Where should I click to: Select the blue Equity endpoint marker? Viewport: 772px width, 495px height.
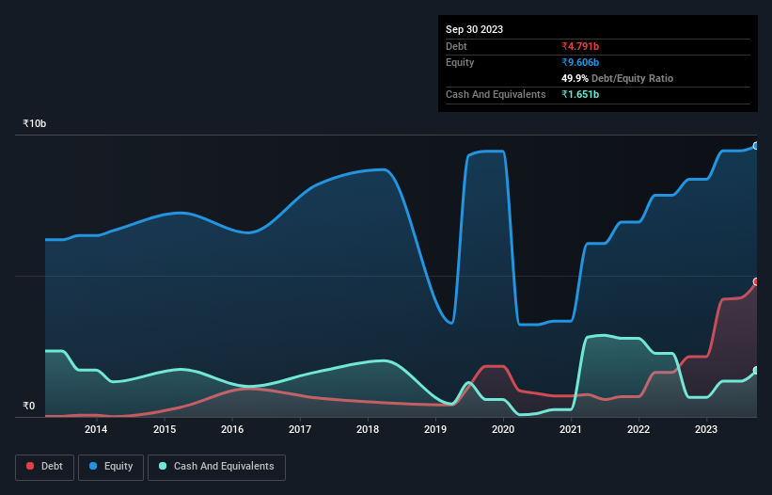pos(756,146)
